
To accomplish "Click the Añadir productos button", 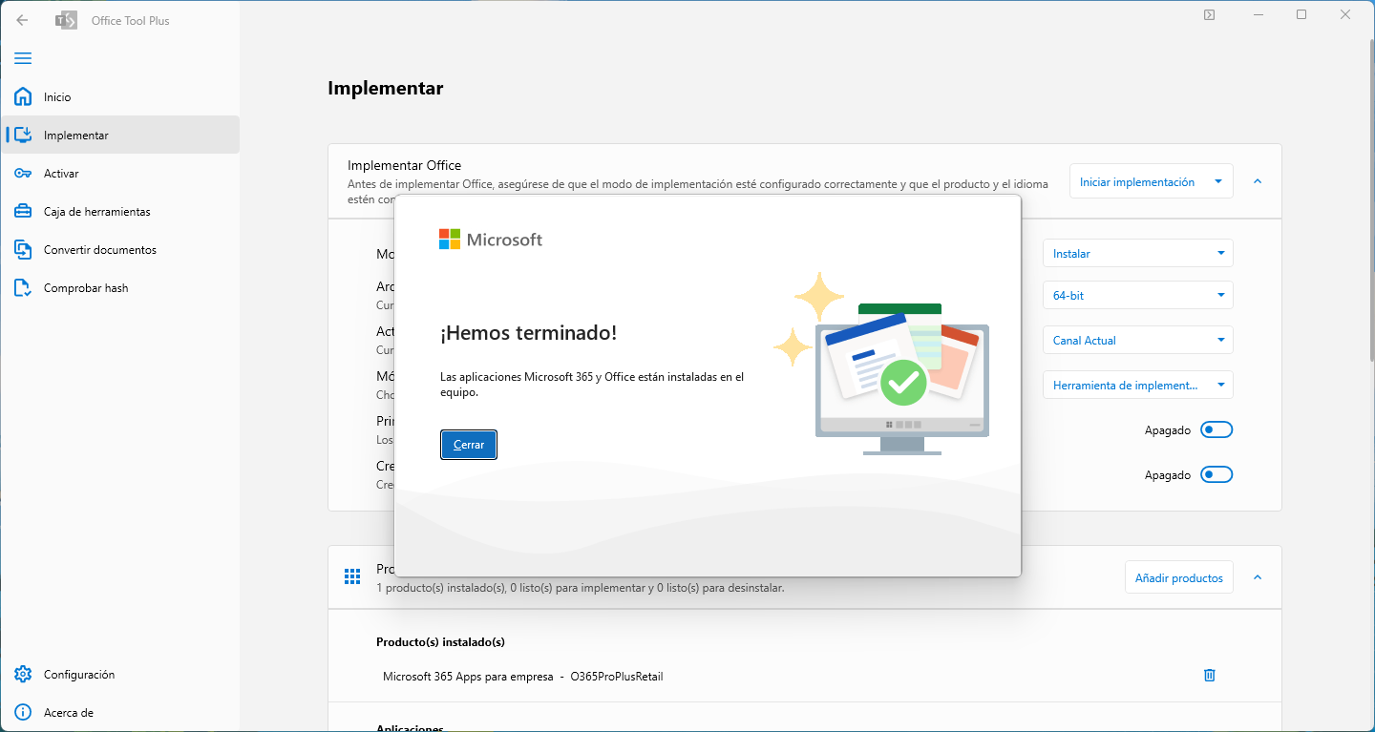I will click(x=1179, y=577).
